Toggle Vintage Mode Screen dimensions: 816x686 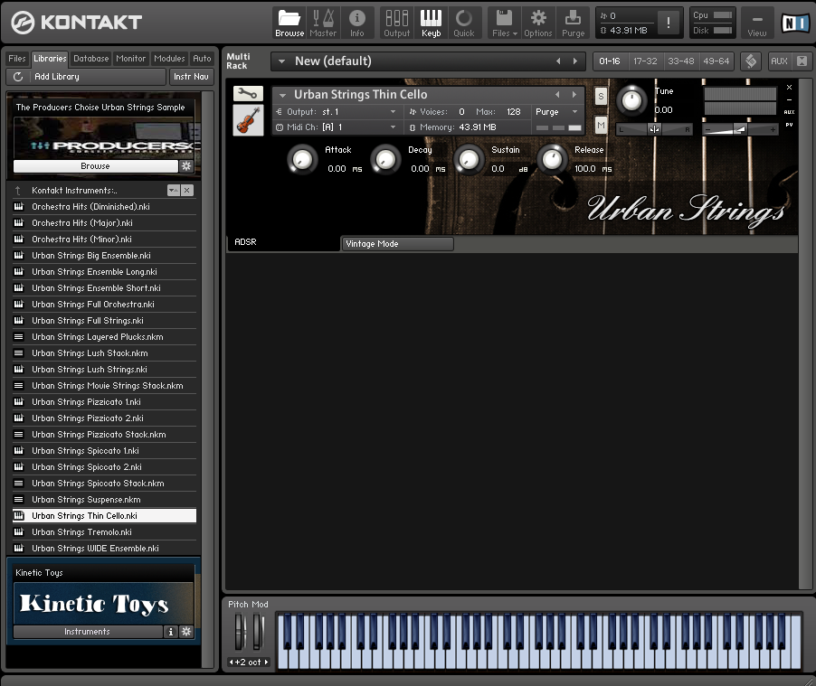[397, 243]
